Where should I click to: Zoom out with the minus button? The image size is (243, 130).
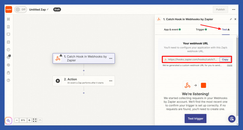[17, 120]
